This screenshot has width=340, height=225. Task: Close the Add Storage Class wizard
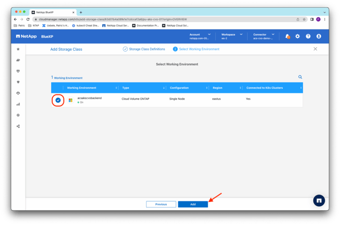coord(316,49)
